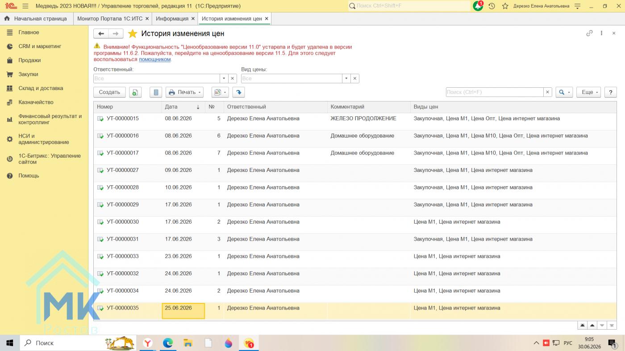Open help with the question mark button
Viewport: 625px width, 351px height.
(x=610, y=92)
